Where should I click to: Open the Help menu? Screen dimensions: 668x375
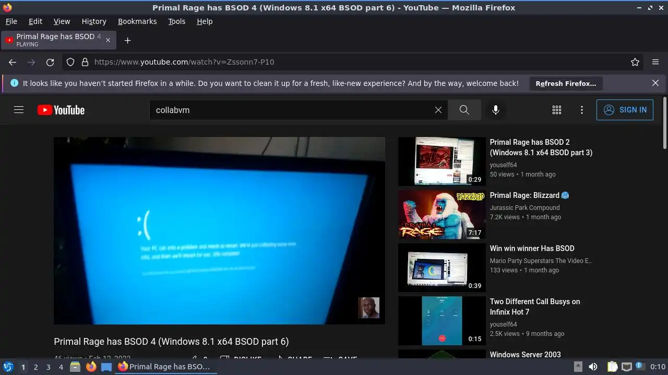pos(205,21)
